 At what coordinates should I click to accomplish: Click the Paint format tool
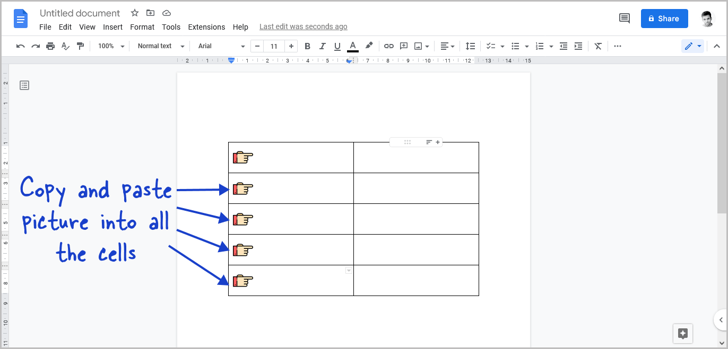(x=81, y=46)
